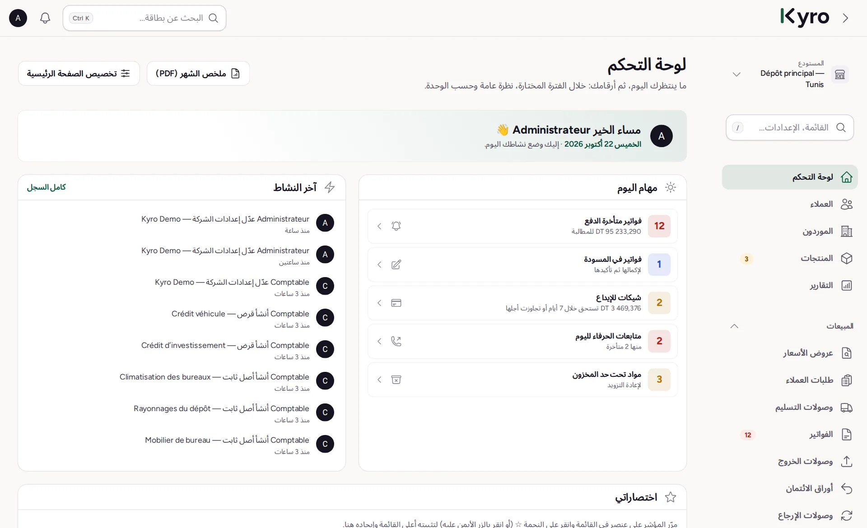Click the phone icon on متابعات الحرفاء row
867x528 pixels.
[x=396, y=341]
